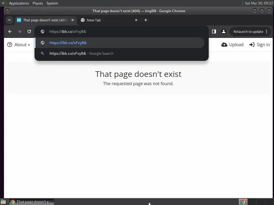Click the forward navigation arrow
Image resolution: width=274 pixels, height=205 pixels.
[20, 31]
